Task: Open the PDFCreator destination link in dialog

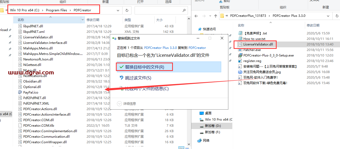Action: click(197, 48)
